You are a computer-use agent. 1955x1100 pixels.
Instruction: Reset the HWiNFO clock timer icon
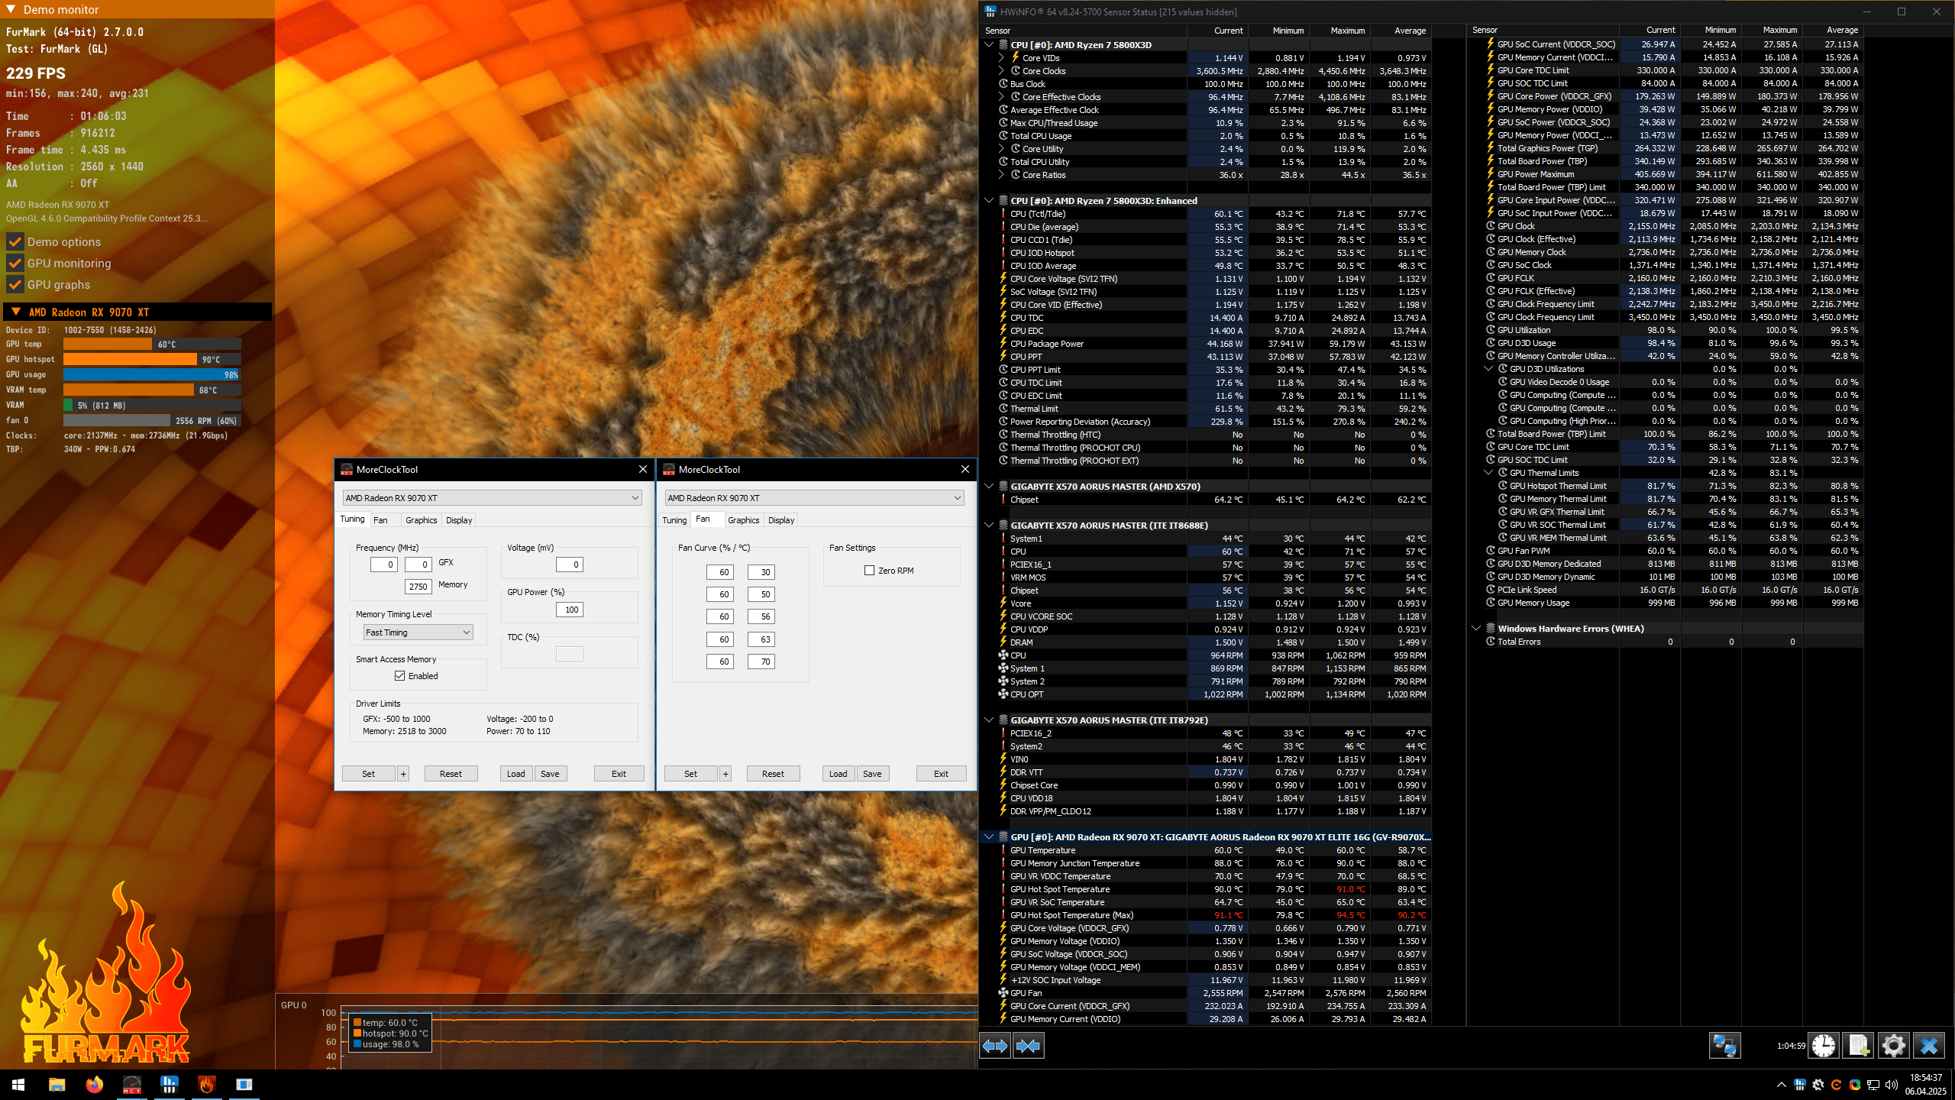[x=1824, y=1046]
